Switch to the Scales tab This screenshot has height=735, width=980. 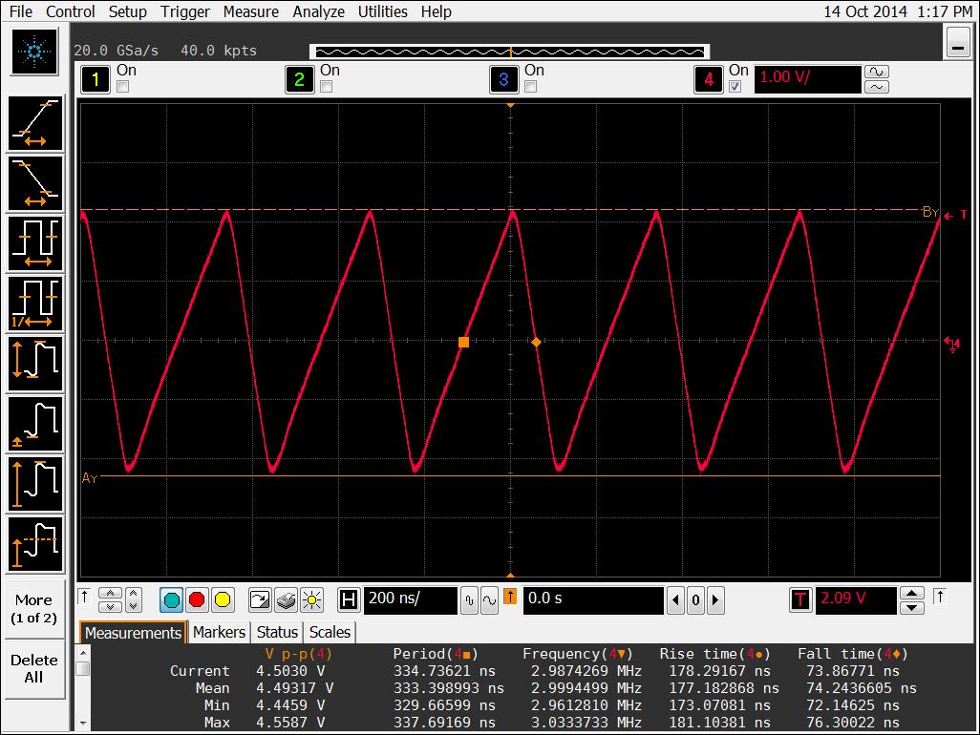[330, 632]
